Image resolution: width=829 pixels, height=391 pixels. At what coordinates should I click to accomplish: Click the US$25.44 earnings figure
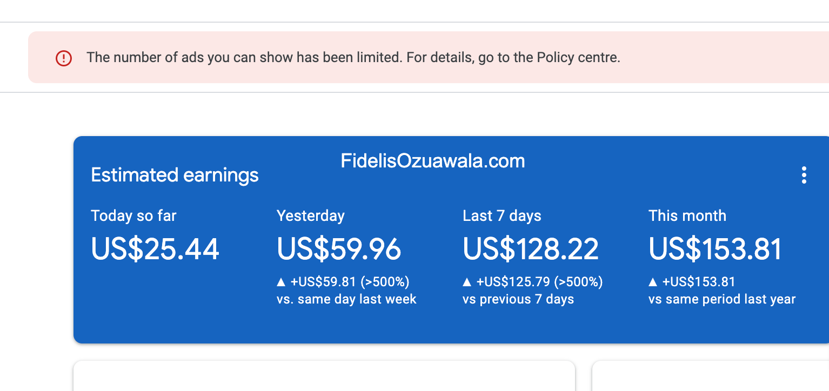click(155, 249)
